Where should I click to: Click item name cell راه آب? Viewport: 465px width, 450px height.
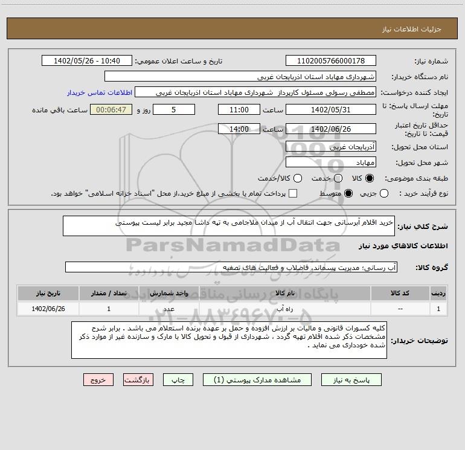tap(284, 309)
